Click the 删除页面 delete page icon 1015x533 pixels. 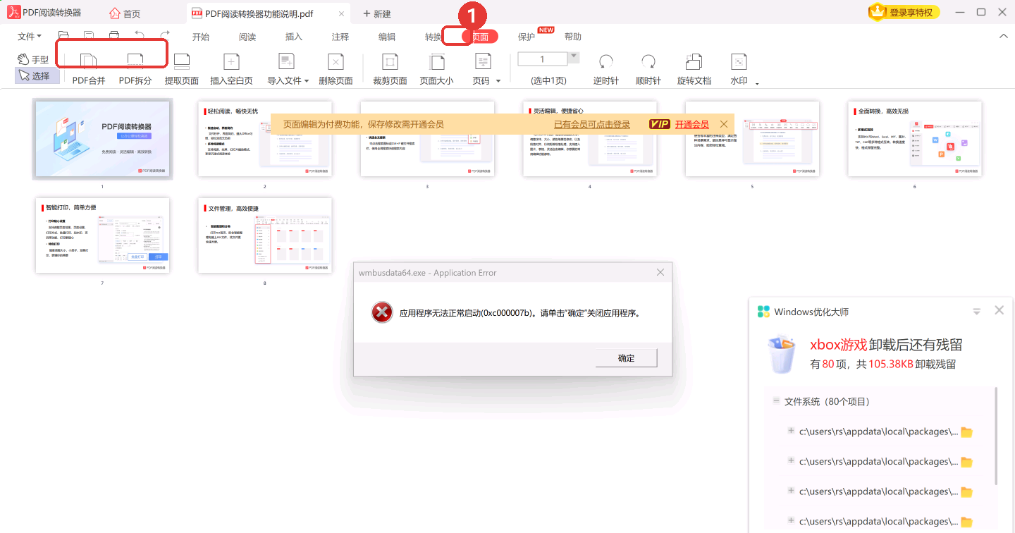coord(336,62)
